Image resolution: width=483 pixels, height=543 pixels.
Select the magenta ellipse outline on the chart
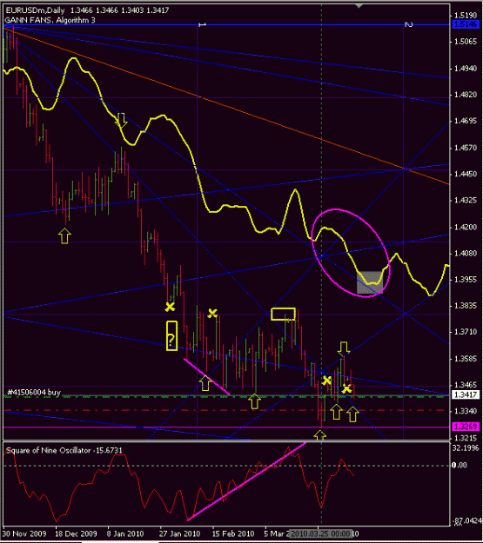351,253
